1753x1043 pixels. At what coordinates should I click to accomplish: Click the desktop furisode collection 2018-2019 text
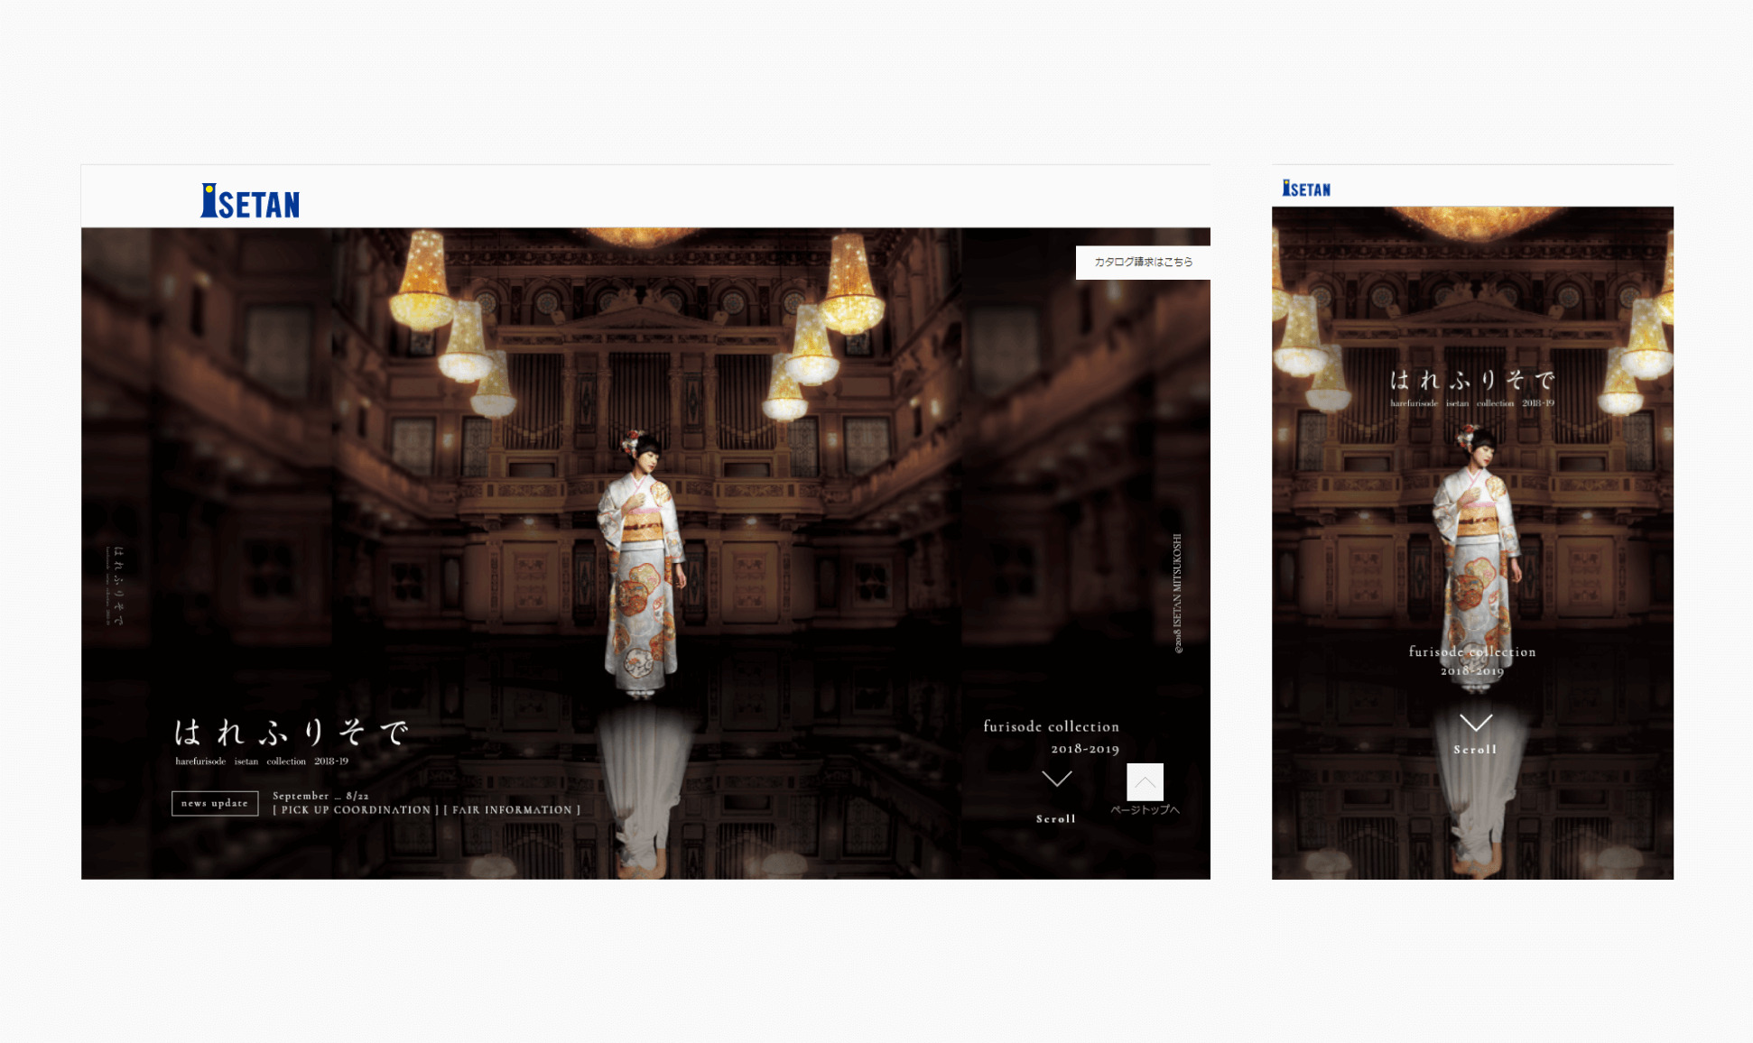point(1052,737)
